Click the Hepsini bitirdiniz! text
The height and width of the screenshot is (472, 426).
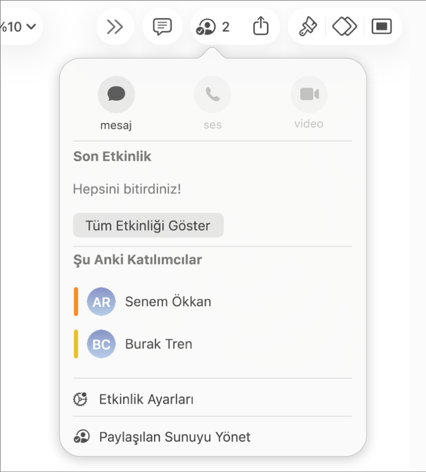(127, 189)
